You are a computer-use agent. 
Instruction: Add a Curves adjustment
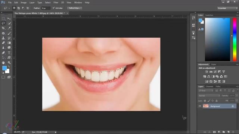[x=215, y=72]
